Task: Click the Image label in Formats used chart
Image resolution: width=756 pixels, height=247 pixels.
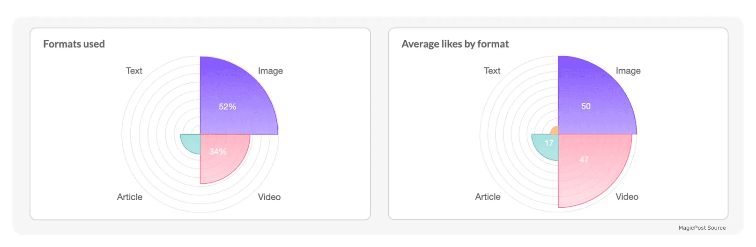Action: 270,71
